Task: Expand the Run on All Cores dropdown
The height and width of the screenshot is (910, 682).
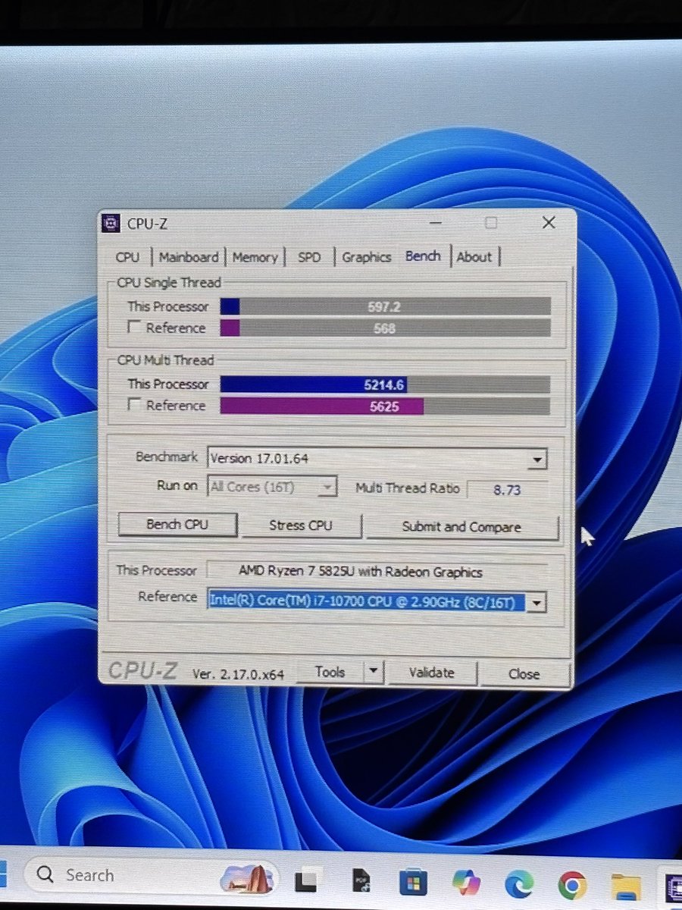Action: pyautogui.click(x=327, y=488)
